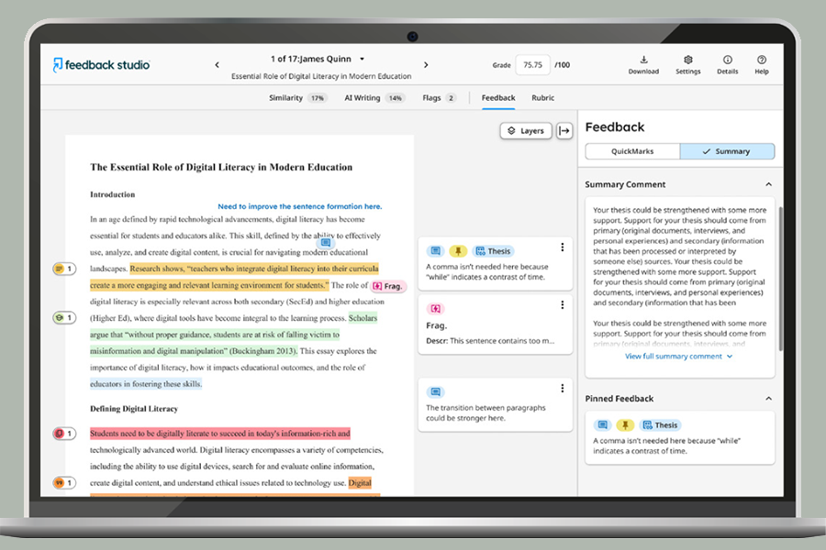Screen dimensions: 826x550
Task: Click pin icon in Pinned Feedback card
Action: (625, 425)
